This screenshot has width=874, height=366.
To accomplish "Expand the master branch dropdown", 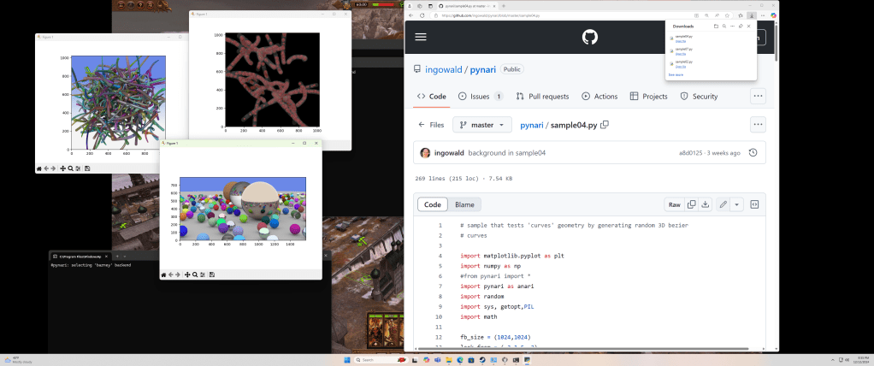I will point(482,125).
